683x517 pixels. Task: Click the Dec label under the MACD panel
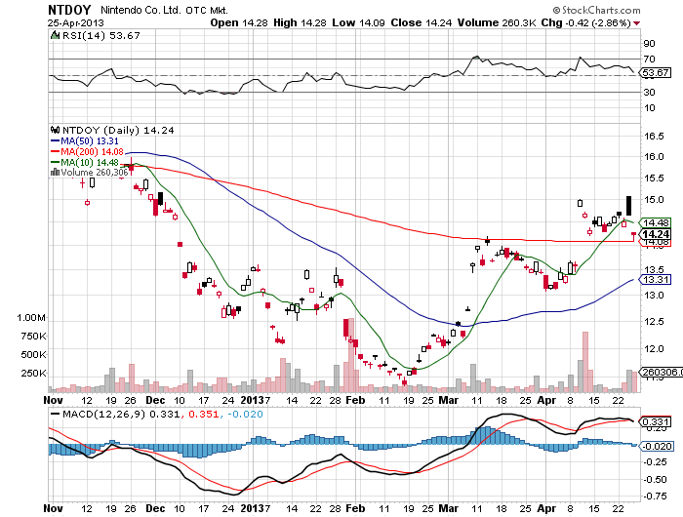(155, 508)
